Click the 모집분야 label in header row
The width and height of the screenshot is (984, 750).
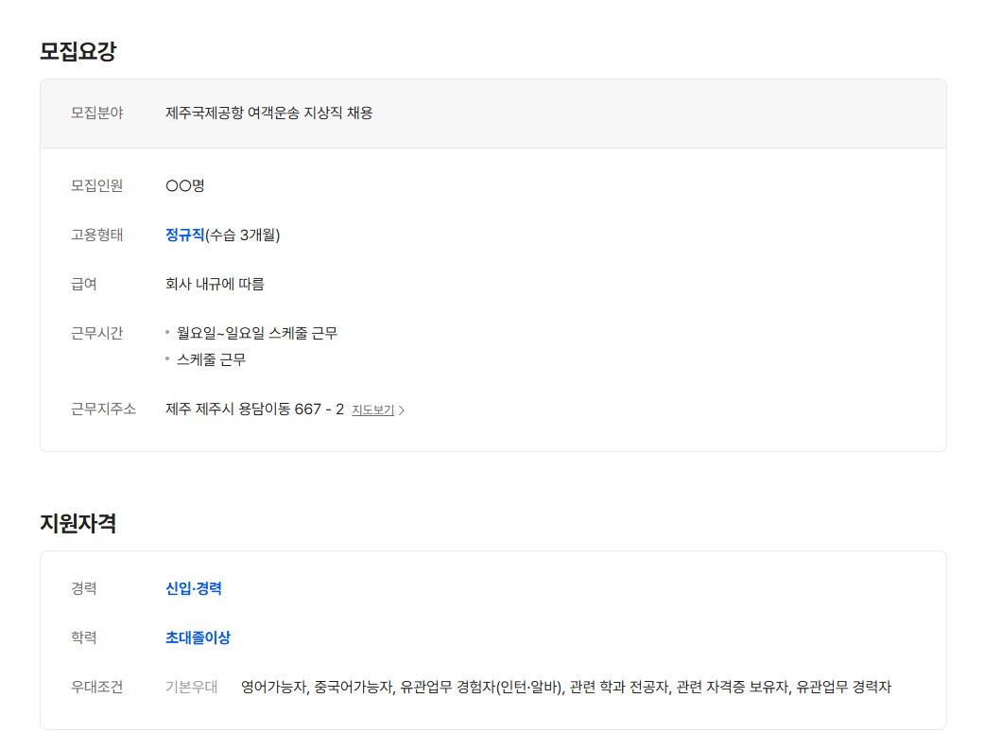click(x=96, y=113)
